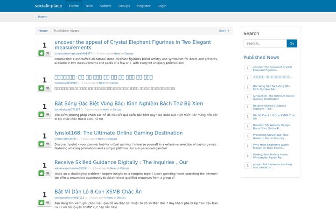Upvote the post by tiannaanvd492910
336x210 pixels.
click(42, 88)
